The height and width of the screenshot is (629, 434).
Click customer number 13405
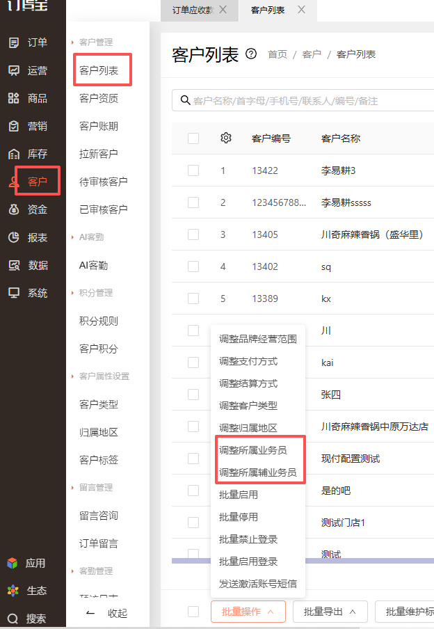[x=265, y=234]
